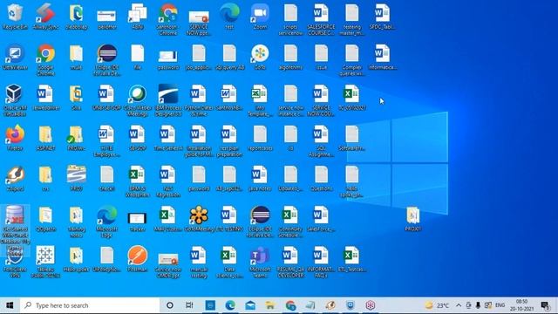Launch Microsoft Edge desktop shortcut

[106, 222]
